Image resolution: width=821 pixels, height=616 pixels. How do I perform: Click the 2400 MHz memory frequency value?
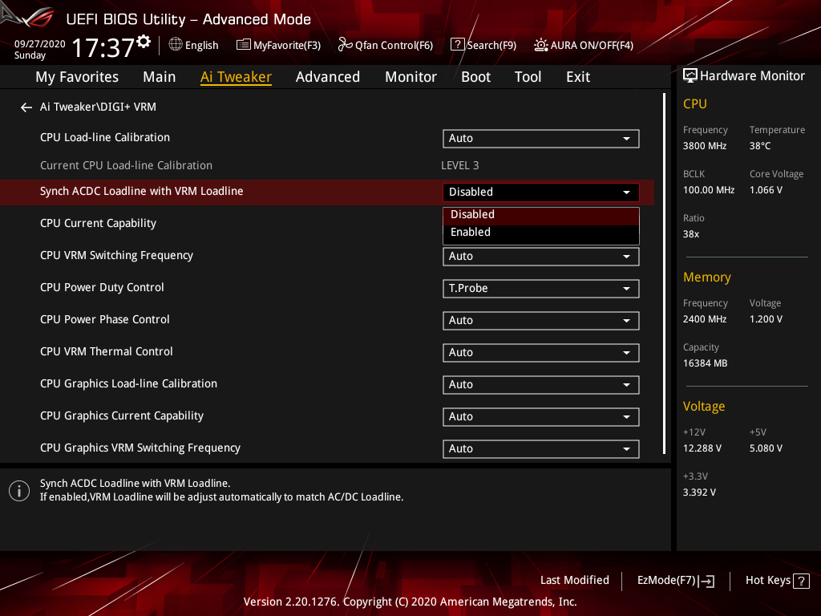click(705, 319)
